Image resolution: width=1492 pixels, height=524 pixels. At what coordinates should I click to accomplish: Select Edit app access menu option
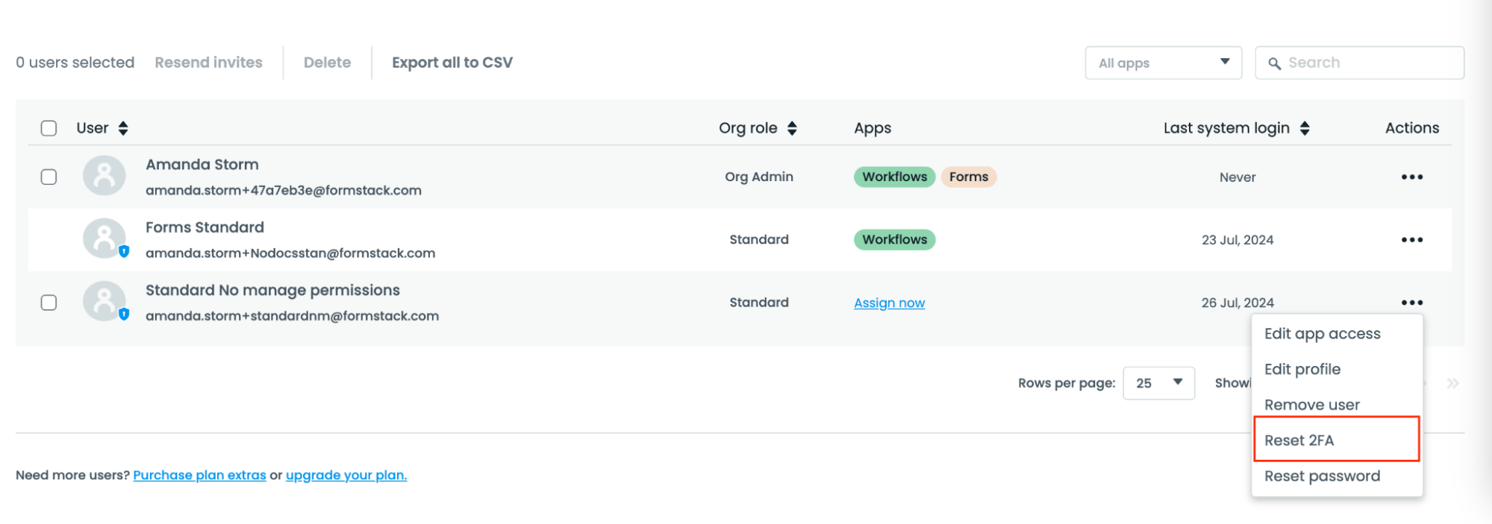click(x=1322, y=334)
